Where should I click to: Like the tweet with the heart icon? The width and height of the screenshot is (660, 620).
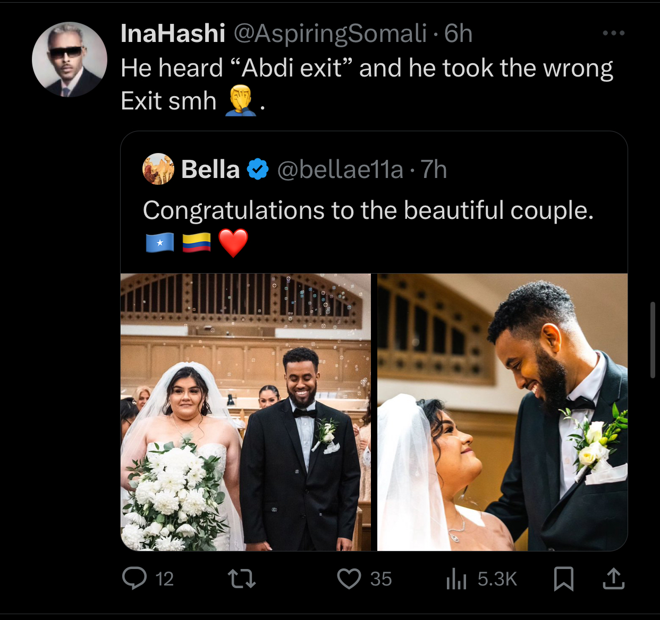point(349,579)
